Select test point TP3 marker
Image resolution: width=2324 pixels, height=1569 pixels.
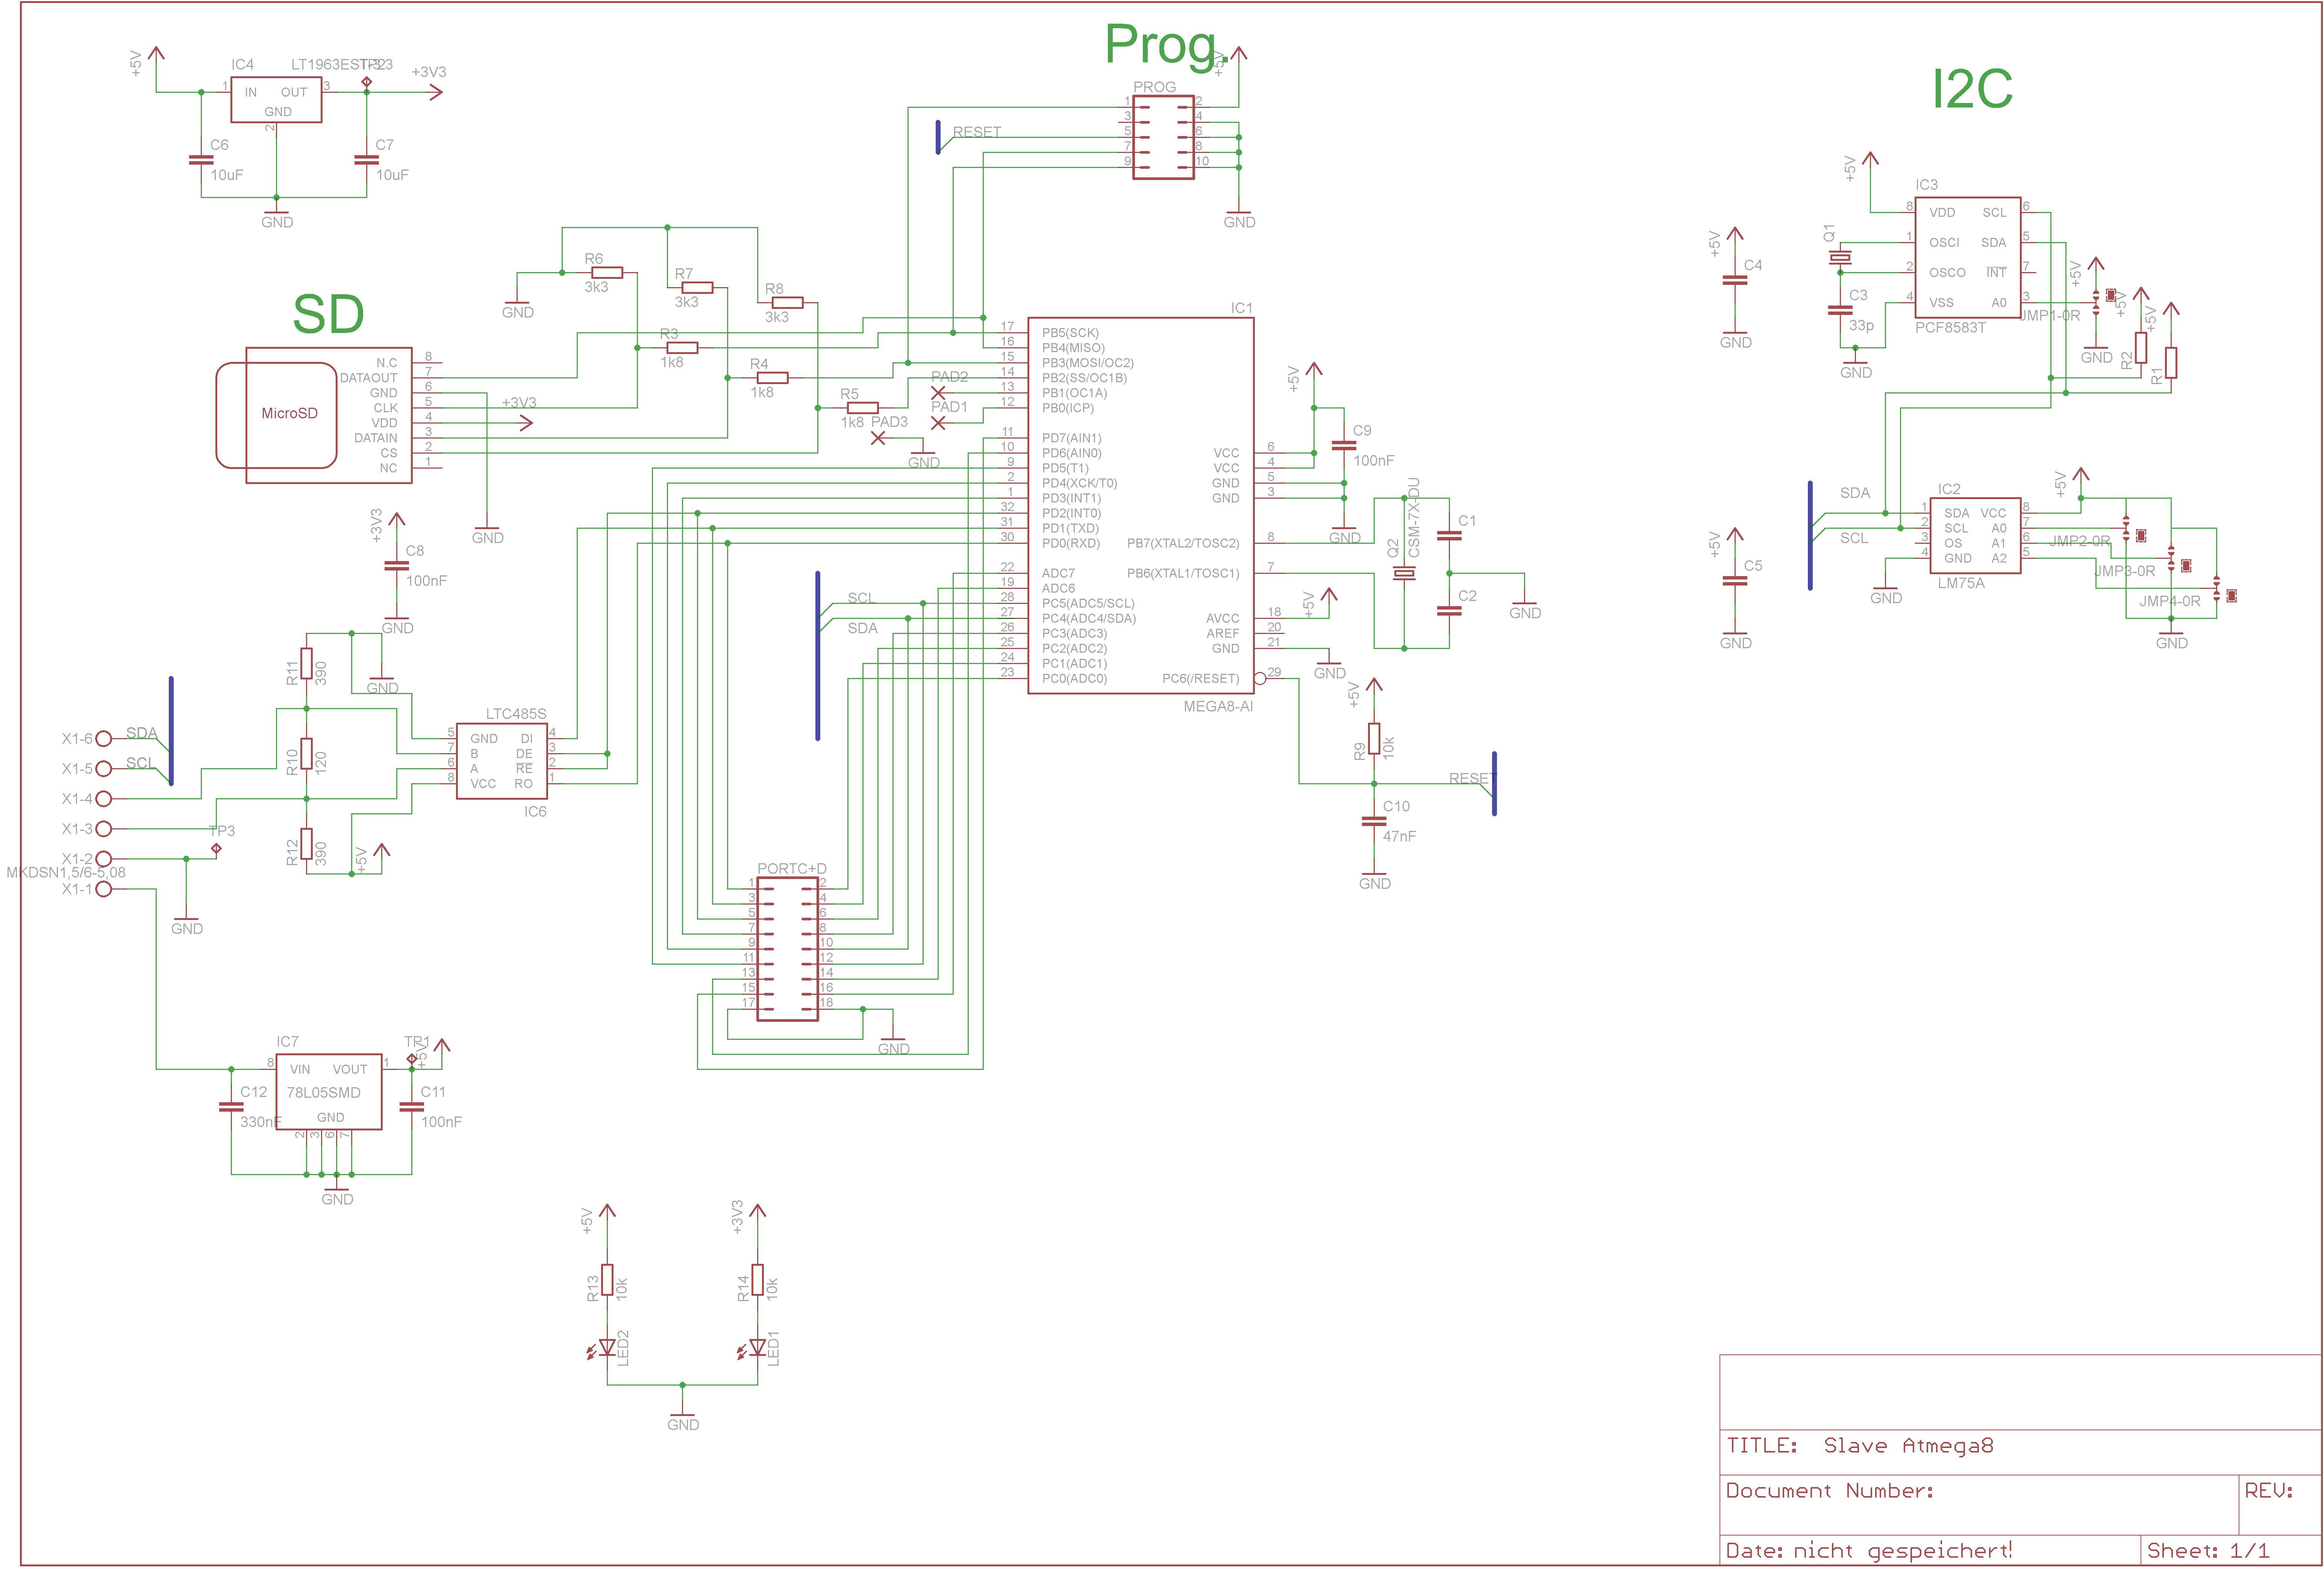216,849
